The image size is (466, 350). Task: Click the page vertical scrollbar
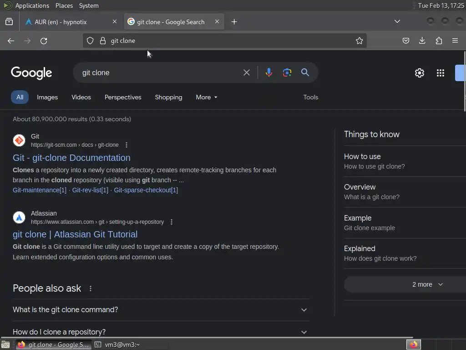465,81
